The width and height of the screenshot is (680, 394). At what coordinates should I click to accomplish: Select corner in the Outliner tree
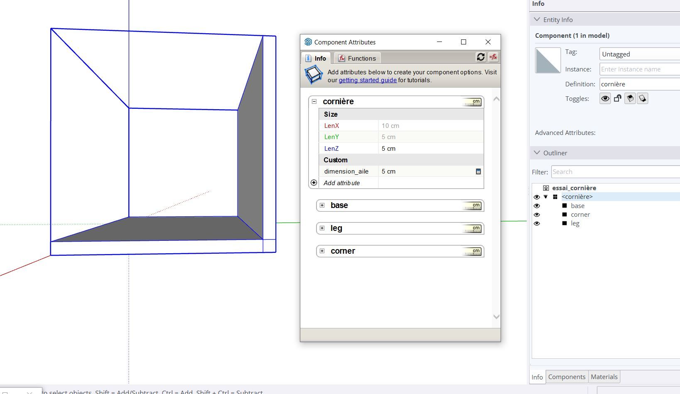pyautogui.click(x=580, y=215)
